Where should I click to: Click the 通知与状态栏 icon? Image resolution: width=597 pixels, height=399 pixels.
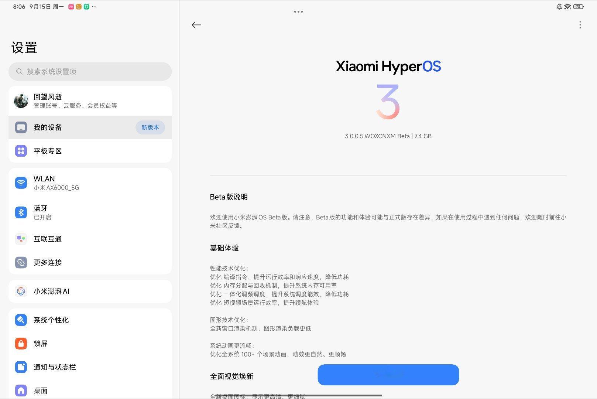(21, 367)
